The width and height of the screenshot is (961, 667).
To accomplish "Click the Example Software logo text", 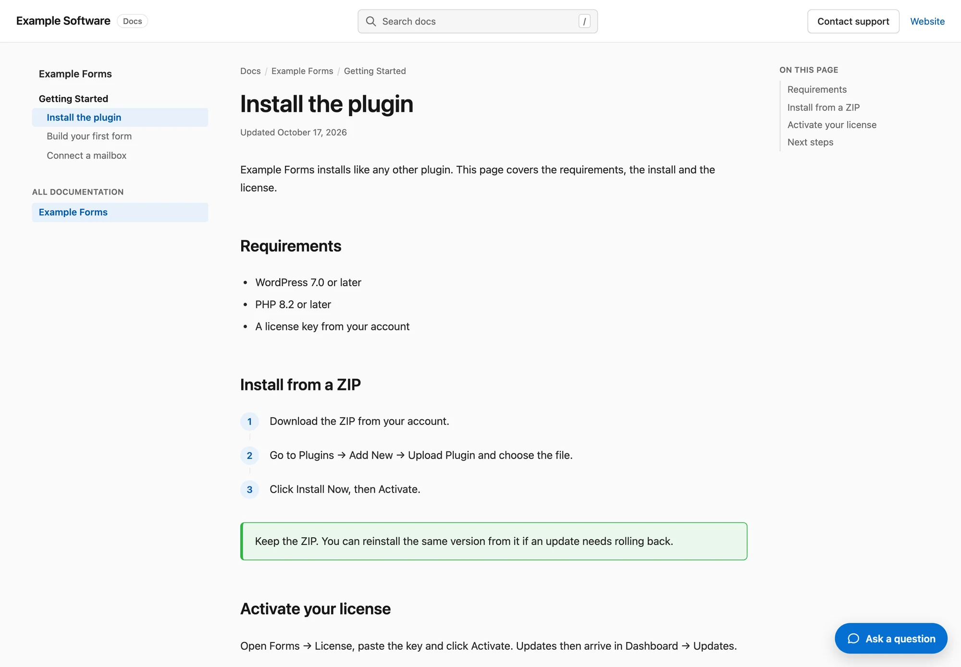I will 63,21.
